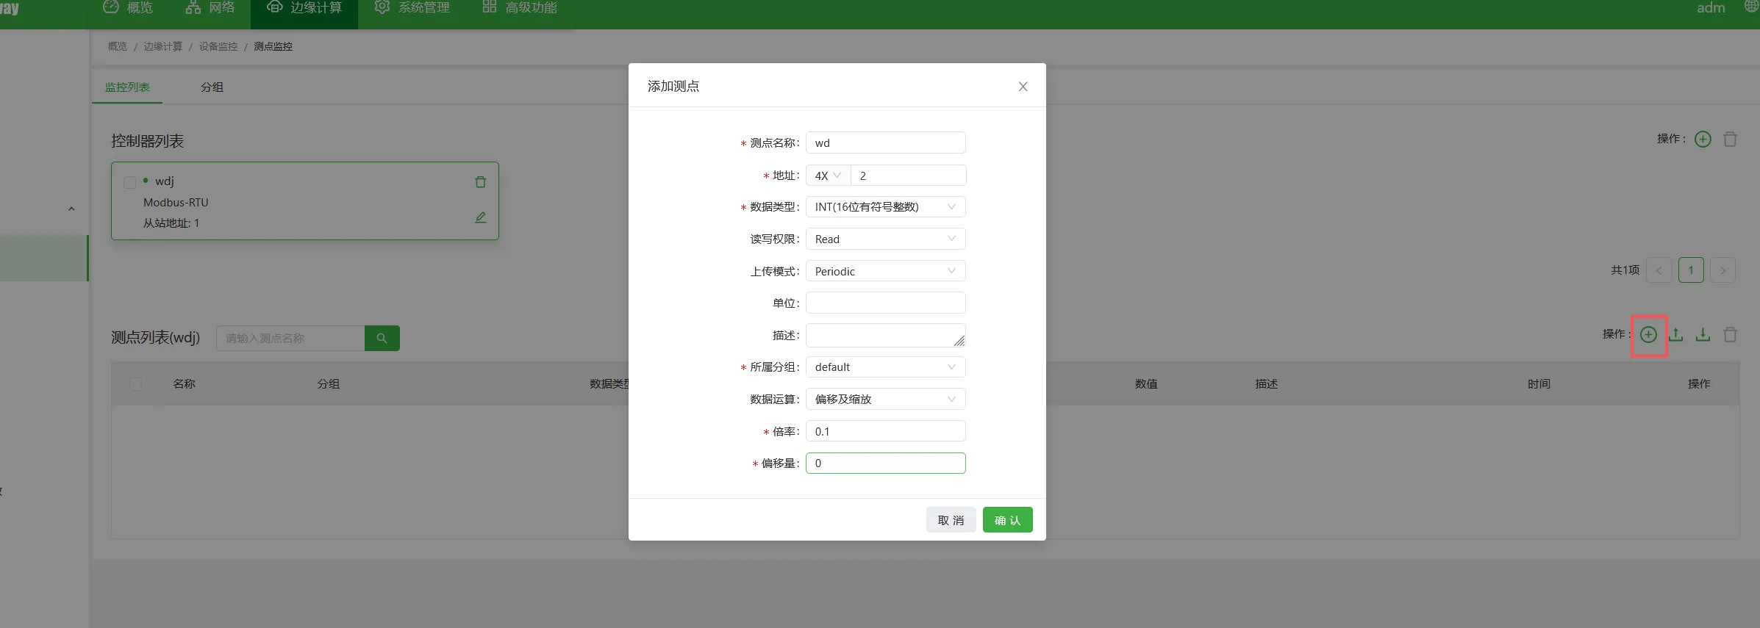Open the 4X address type dropdown
Screen dimensions: 1760x628
pyautogui.click(x=829, y=176)
